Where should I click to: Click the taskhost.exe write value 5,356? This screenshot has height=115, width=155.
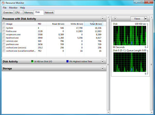(80, 38)
